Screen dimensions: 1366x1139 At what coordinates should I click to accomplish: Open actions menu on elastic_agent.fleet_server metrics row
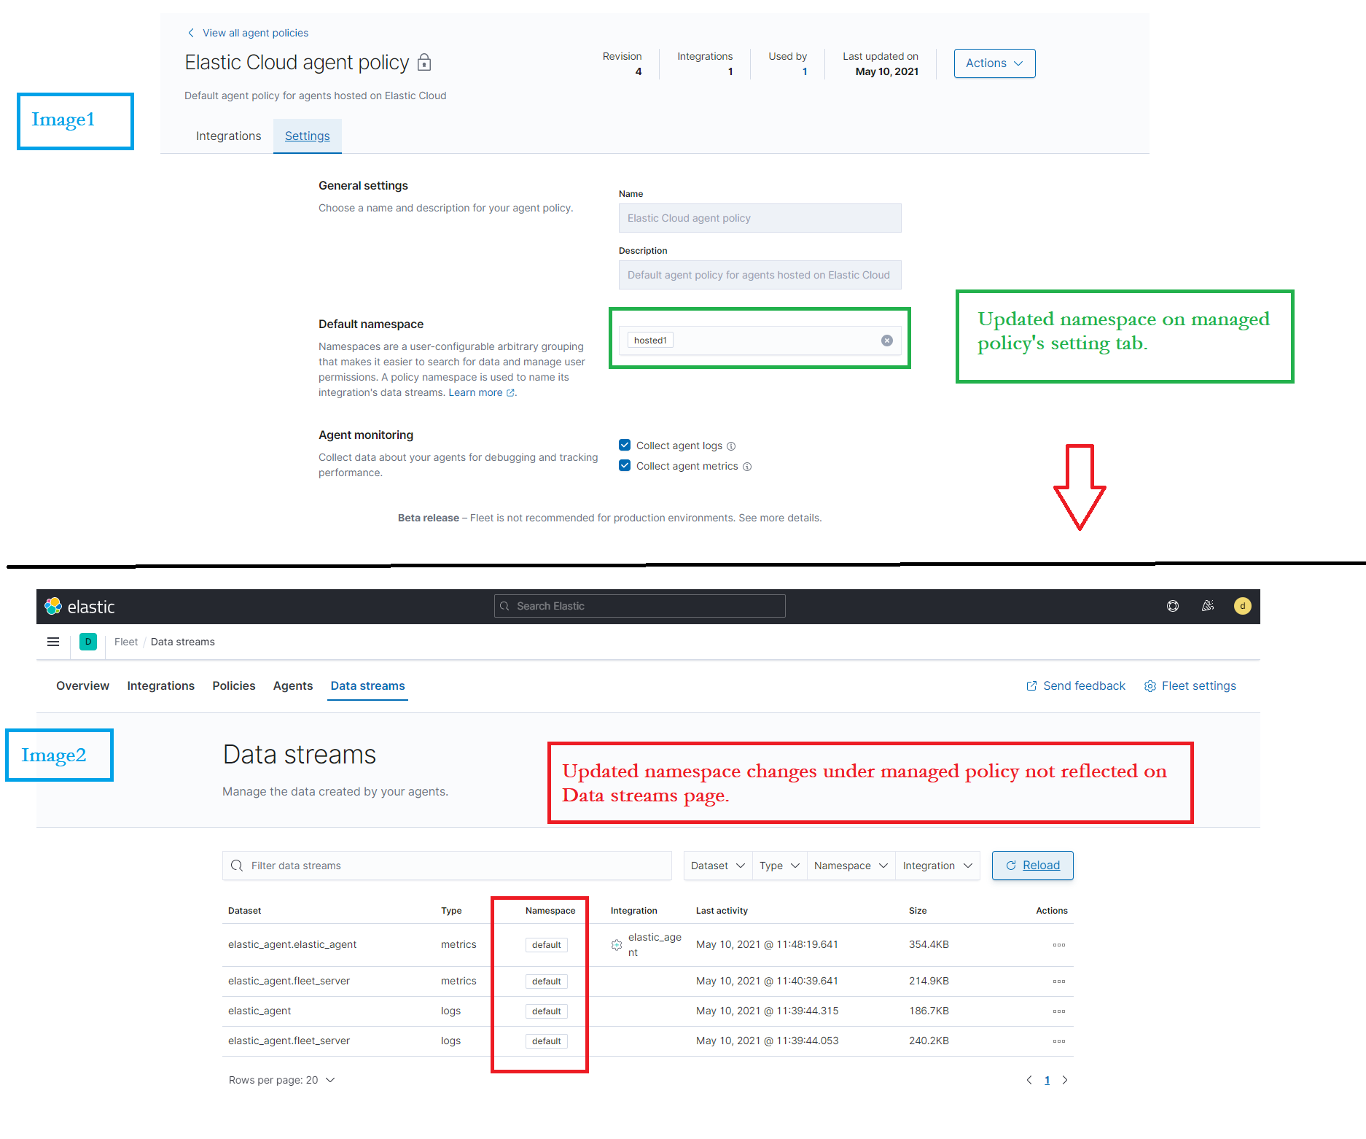pyautogui.click(x=1058, y=981)
